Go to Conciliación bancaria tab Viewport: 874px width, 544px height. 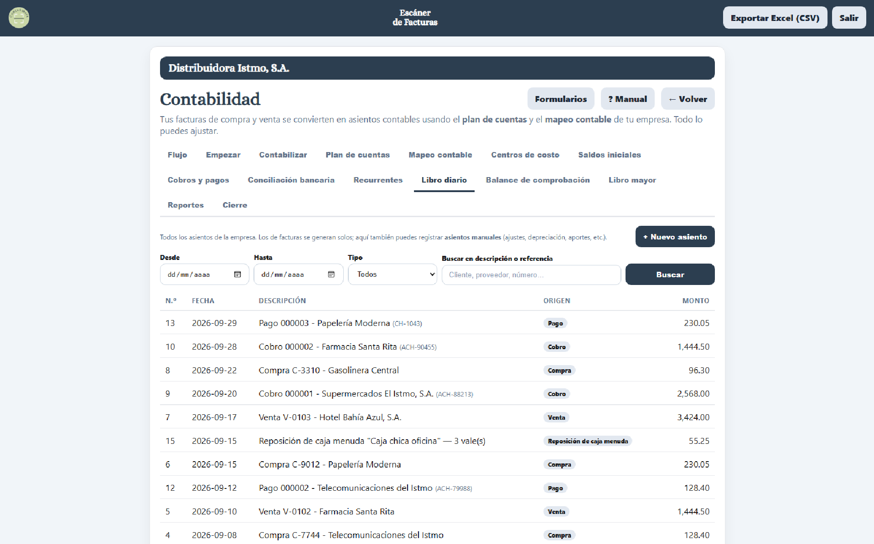(291, 180)
